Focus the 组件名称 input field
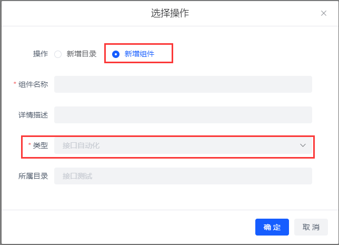The image size is (339, 245). 183,84
